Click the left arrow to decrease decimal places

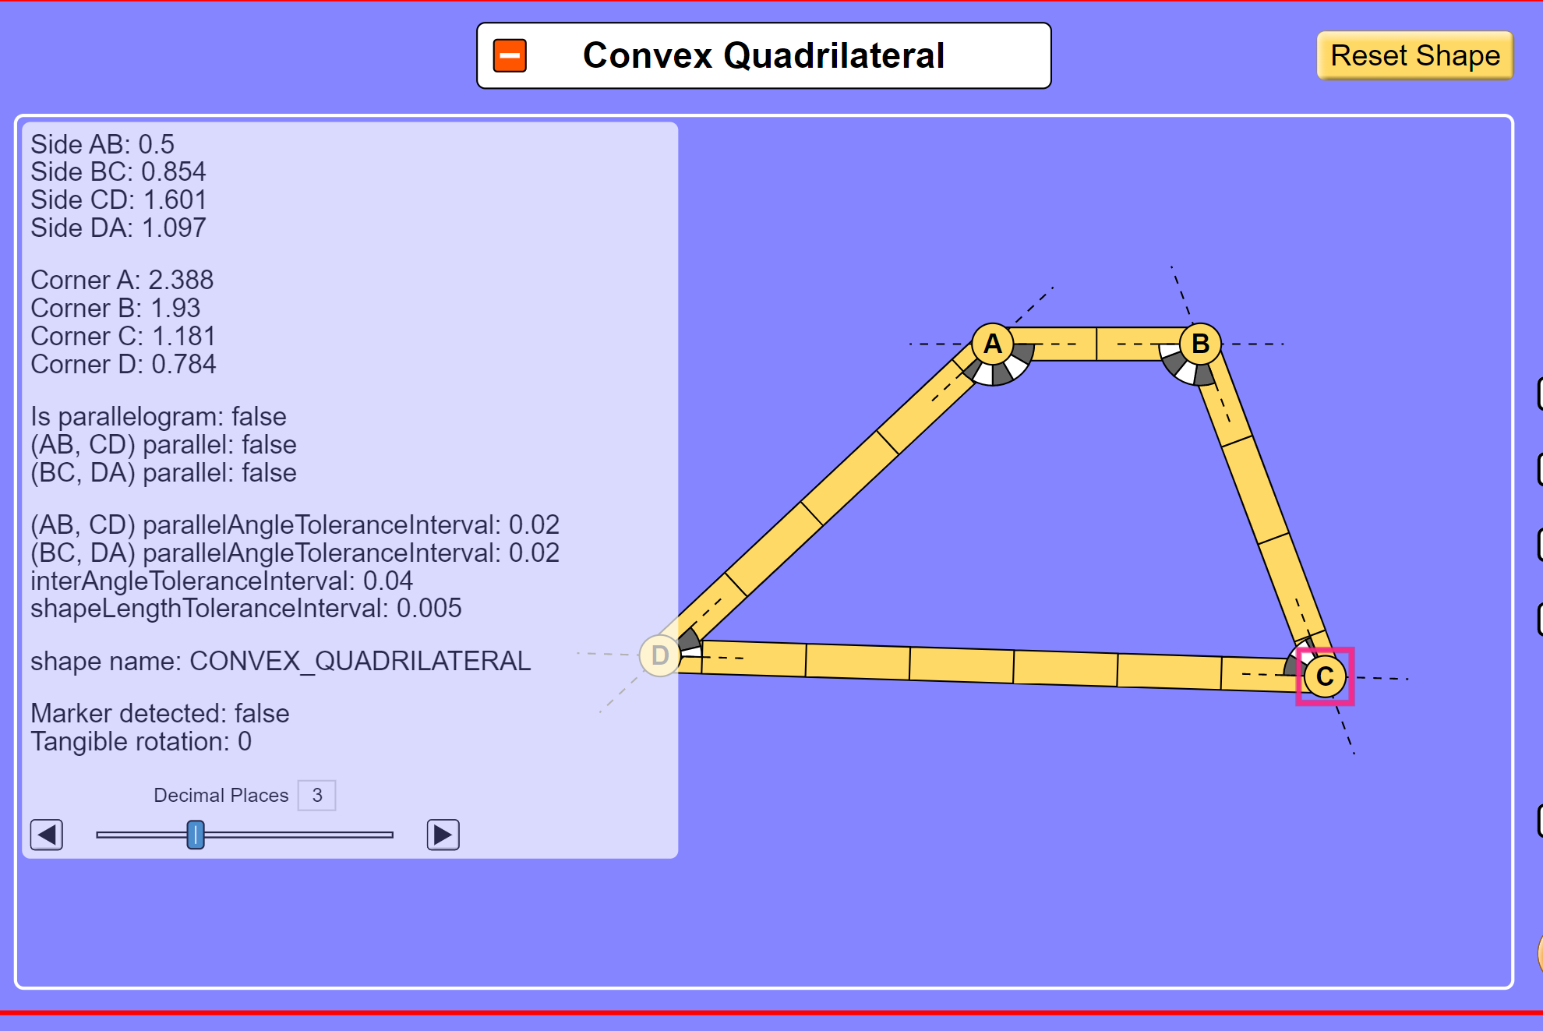tap(46, 835)
